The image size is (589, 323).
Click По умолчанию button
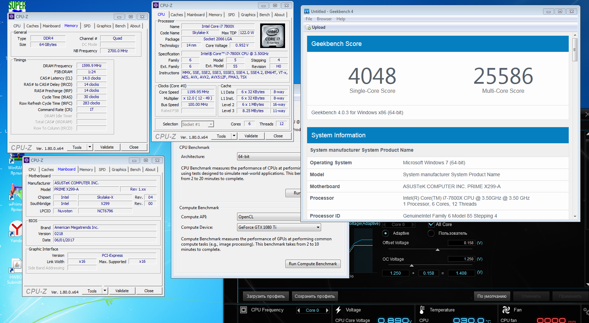pos(492,296)
